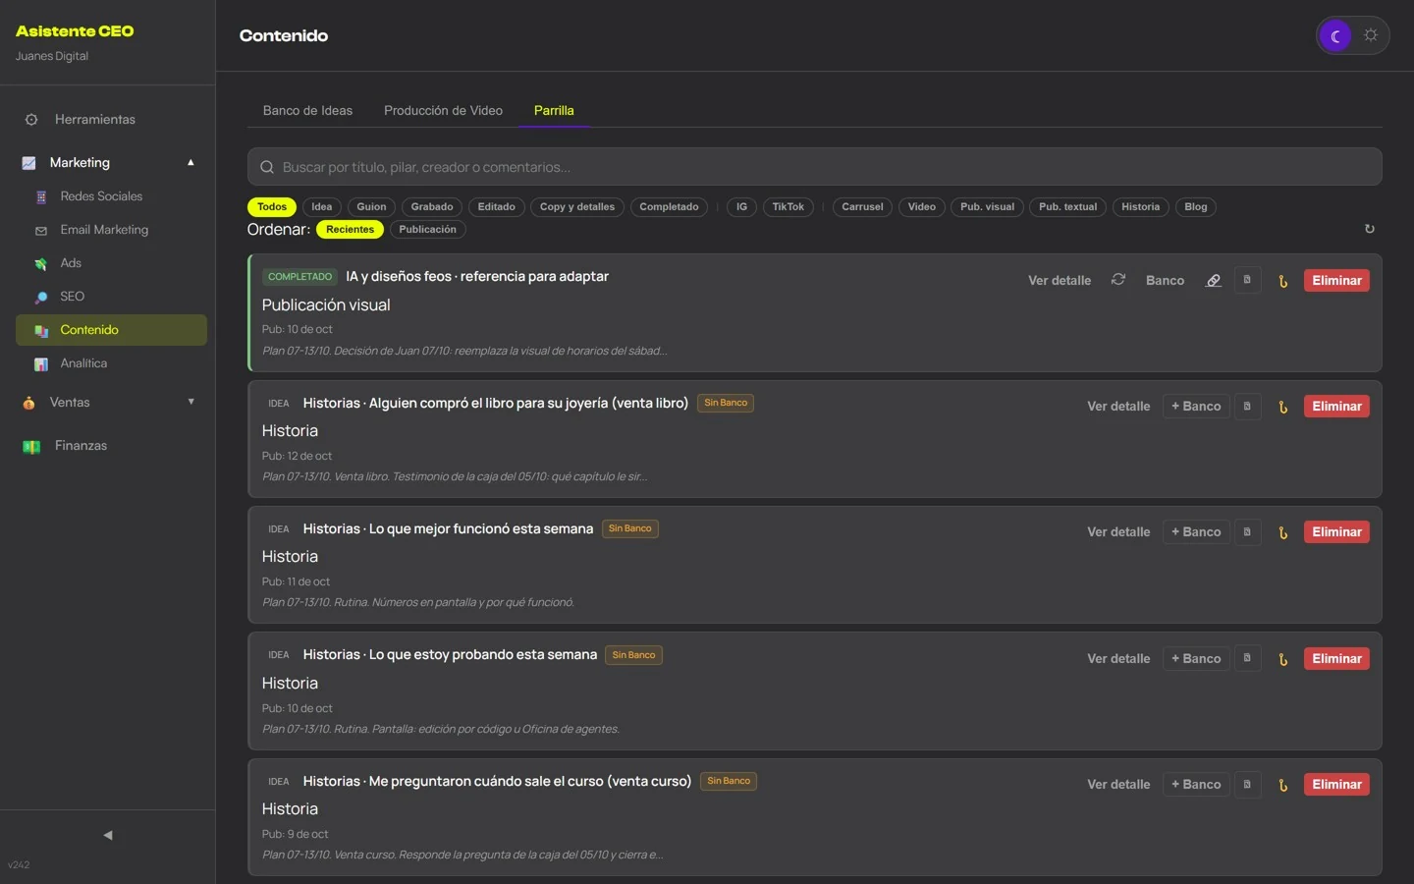Viewport: 1414px width, 884px height.
Task: Delete the 'IA y diseños feos' entry
Action: coord(1336,280)
